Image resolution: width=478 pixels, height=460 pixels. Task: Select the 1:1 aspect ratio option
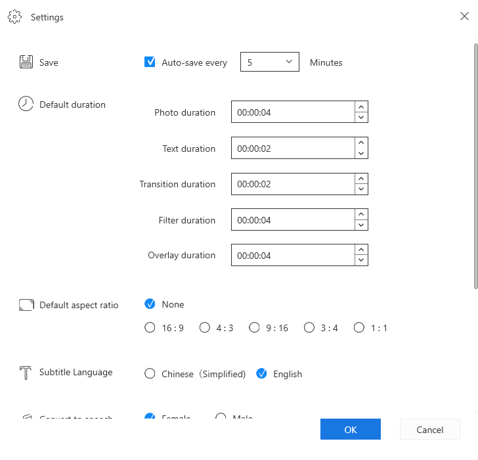tap(358, 328)
